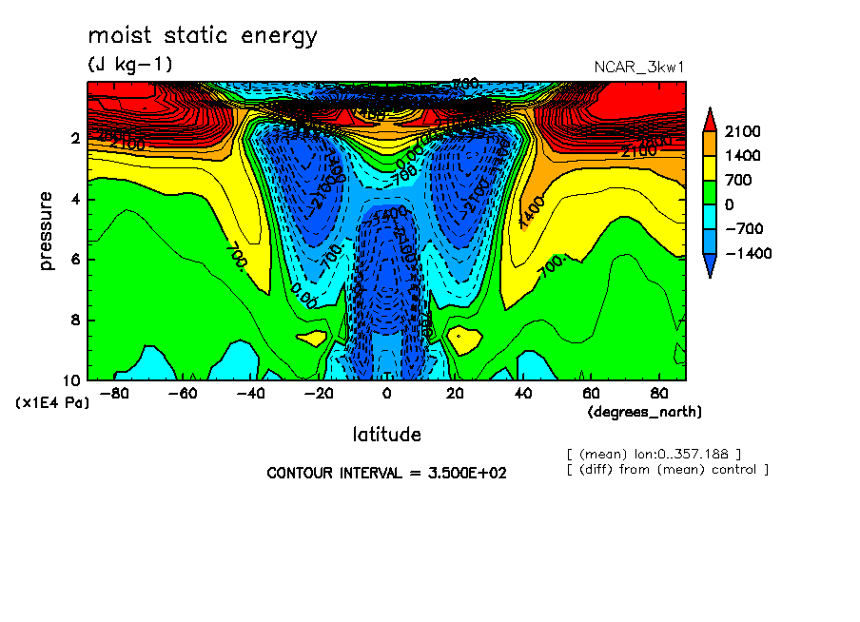Click the y-axis tick label '2'
The height and width of the screenshot is (622, 860).
75,139
